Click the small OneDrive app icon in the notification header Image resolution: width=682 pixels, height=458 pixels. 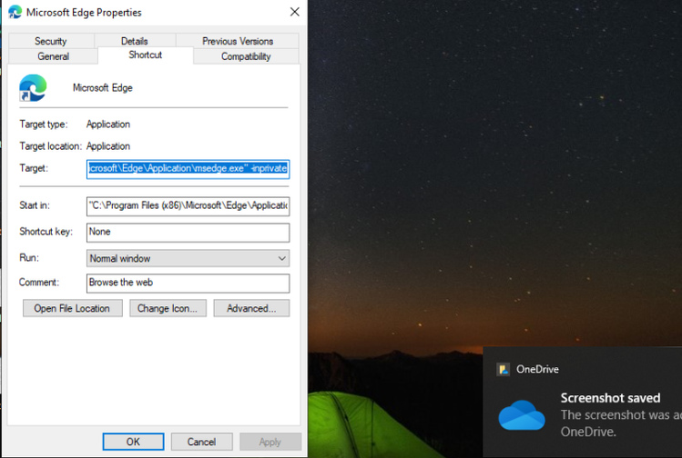coord(504,370)
